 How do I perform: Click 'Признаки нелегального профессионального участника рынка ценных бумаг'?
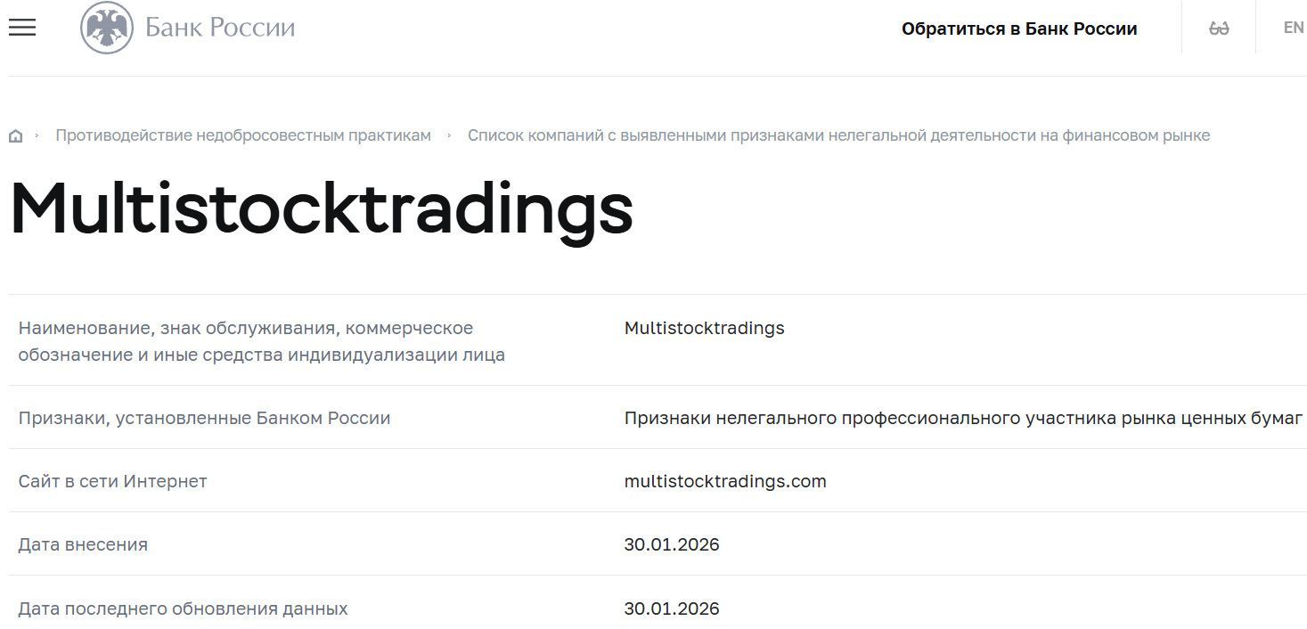point(963,417)
